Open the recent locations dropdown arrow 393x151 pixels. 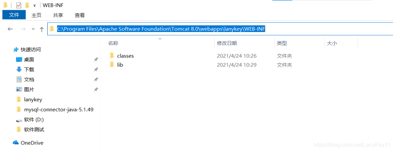[33, 29]
